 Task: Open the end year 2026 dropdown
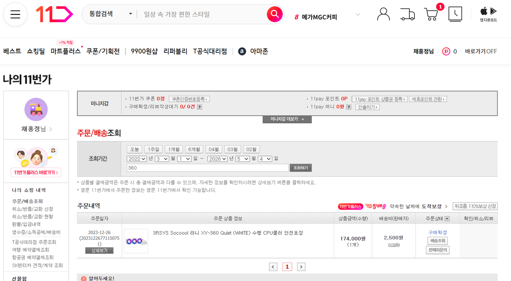click(x=217, y=159)
